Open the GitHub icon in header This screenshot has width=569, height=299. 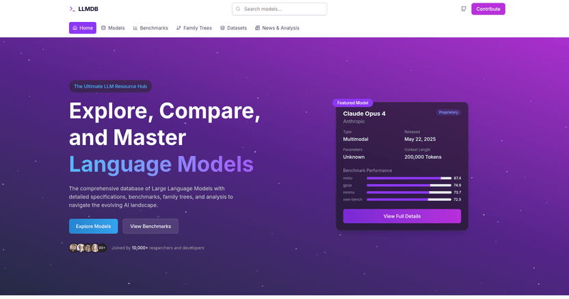[x=464, y=9]
